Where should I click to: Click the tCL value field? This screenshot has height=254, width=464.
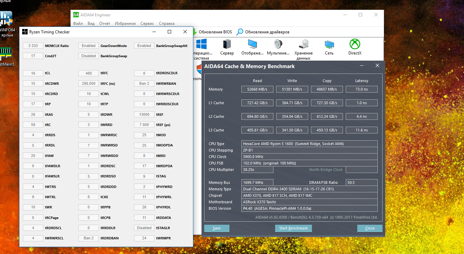pyautogui.click(x=33, y=73)
